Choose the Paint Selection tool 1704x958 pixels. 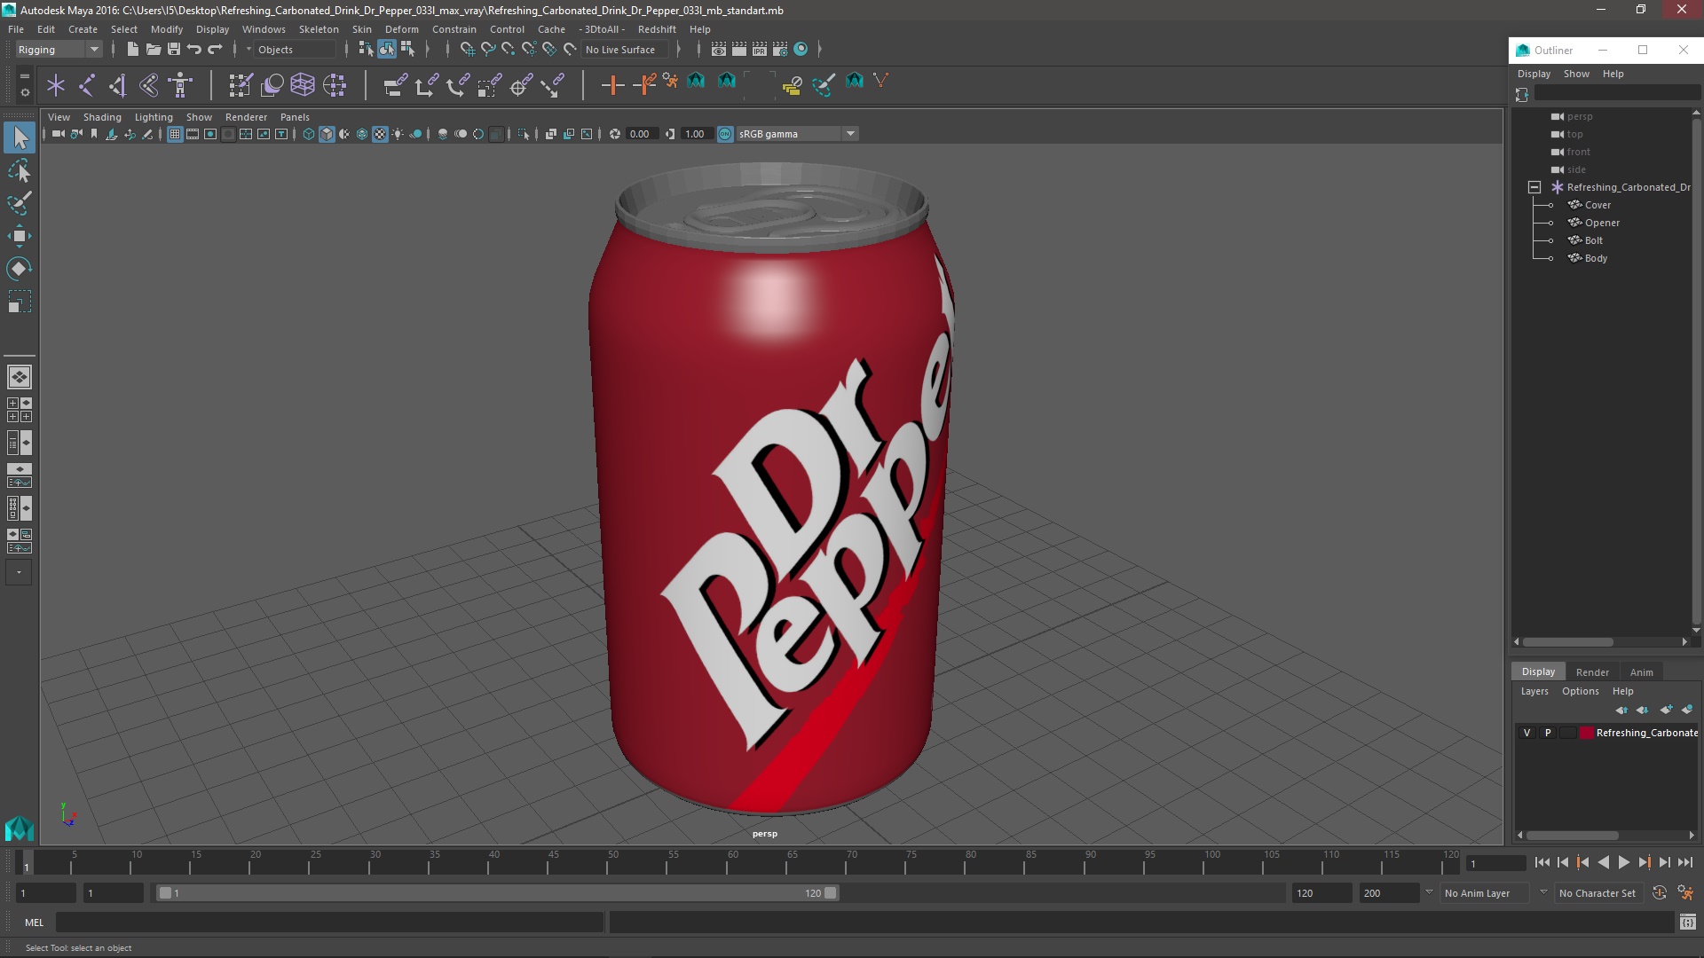coord(20,203)
